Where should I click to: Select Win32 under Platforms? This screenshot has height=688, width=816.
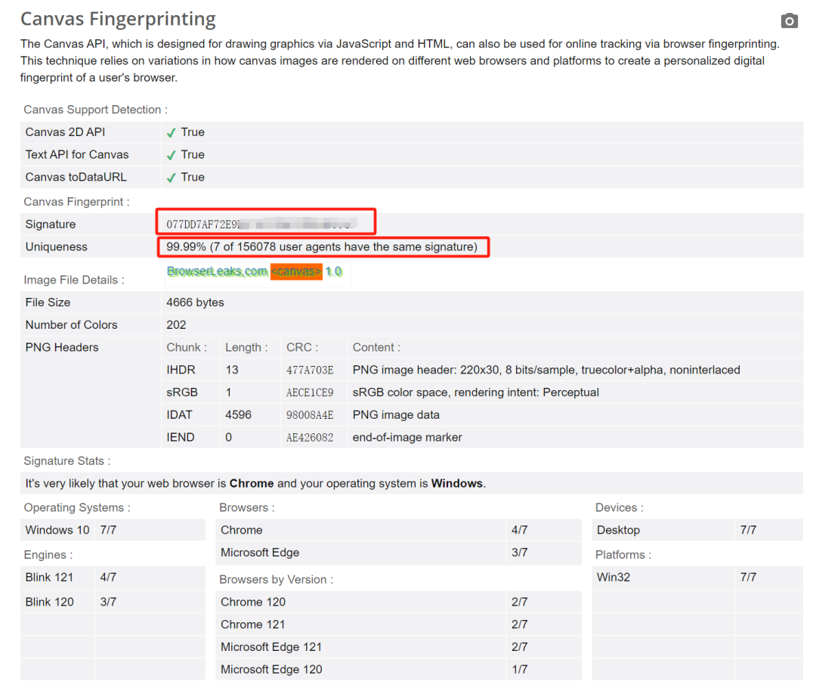[613, 578]
